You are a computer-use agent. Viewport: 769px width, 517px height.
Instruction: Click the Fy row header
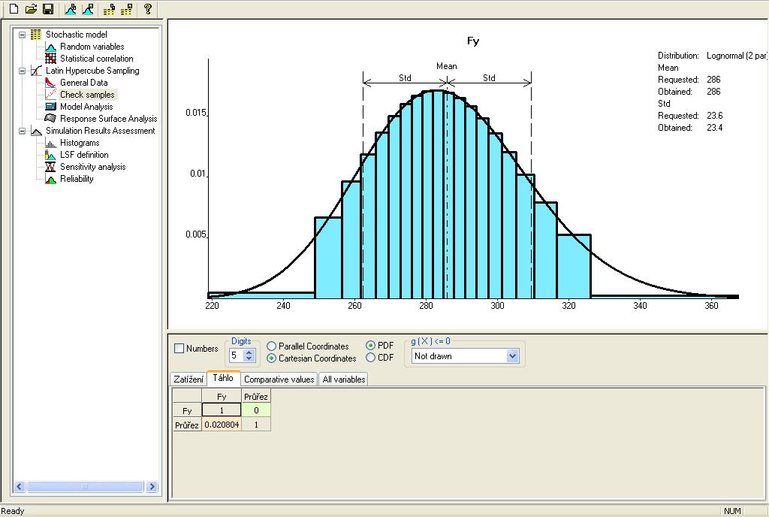tap(187, 410)
